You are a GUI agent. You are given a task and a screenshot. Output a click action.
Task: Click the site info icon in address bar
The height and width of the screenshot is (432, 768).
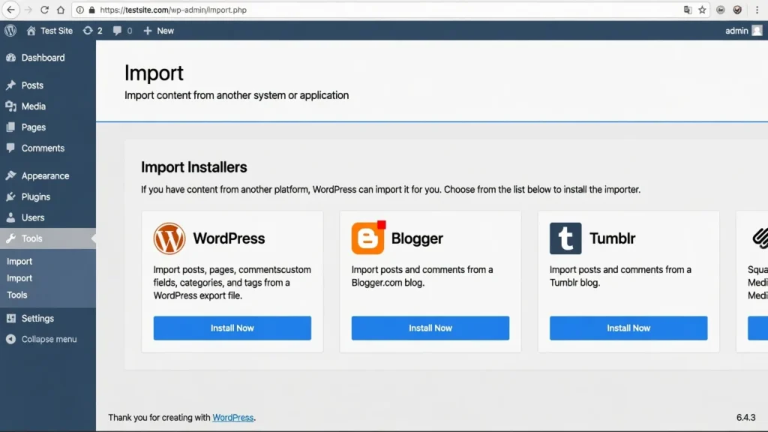[x=79, y=10]
